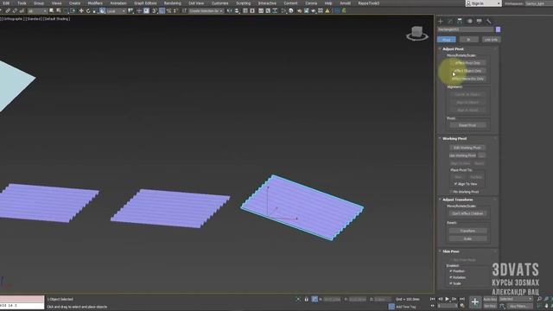Click the Unlink Selection icon

[15, 11]
